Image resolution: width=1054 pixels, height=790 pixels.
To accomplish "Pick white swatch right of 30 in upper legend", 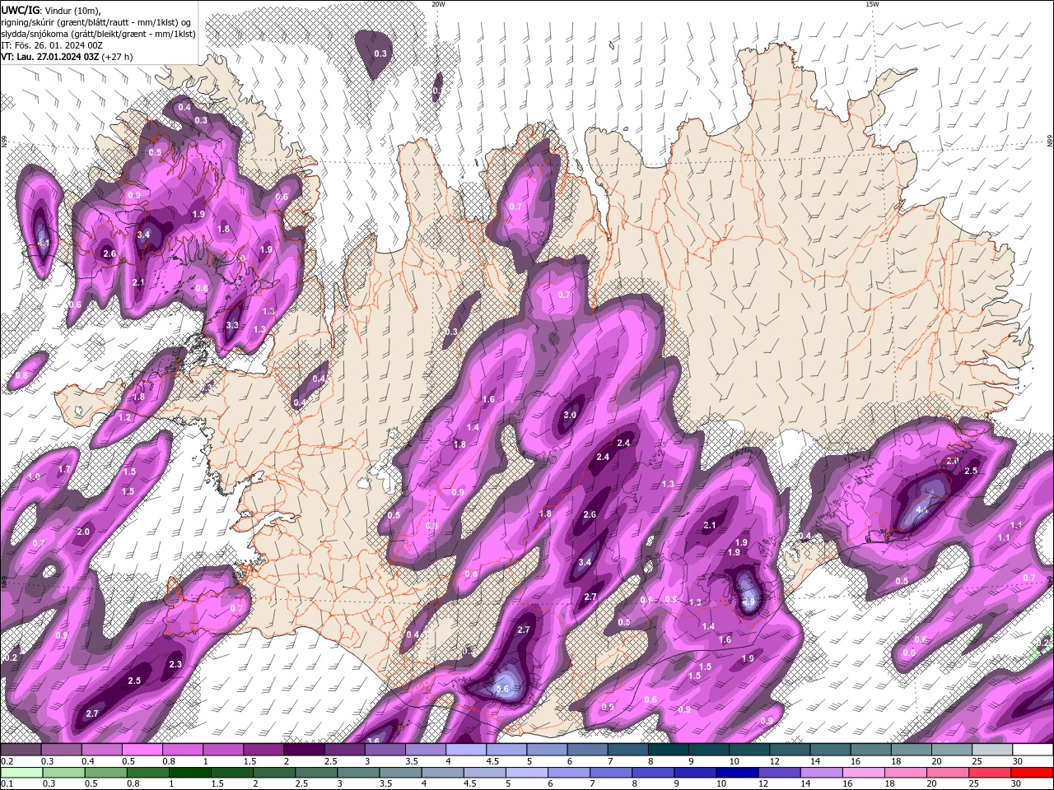I will [x=1033, y=750].
